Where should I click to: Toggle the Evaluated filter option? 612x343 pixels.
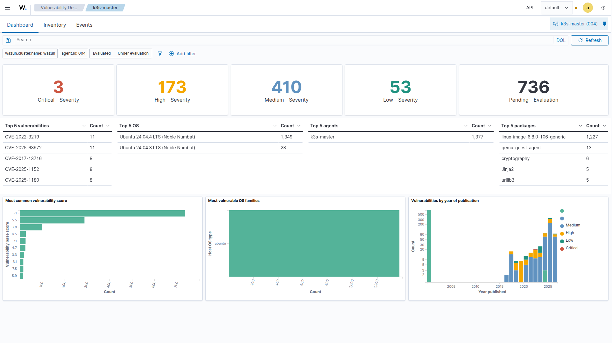click(102, 53)
